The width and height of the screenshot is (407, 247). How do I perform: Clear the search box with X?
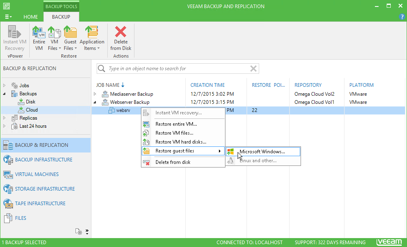click(x=253, y=69)
